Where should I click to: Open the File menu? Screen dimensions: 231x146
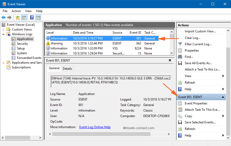(x=5, y=11)
